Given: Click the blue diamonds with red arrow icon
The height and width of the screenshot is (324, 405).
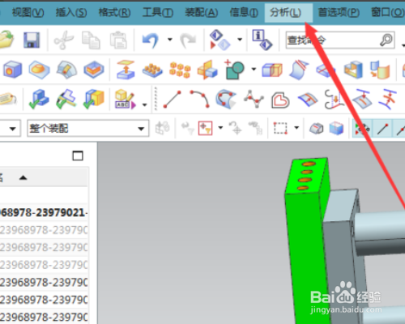Looking at the screenshot, I should (220, 40).
